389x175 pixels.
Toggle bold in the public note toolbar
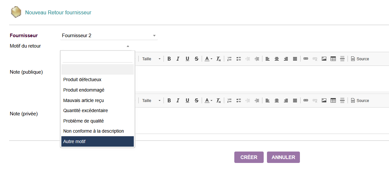click(x=169, y=59)
